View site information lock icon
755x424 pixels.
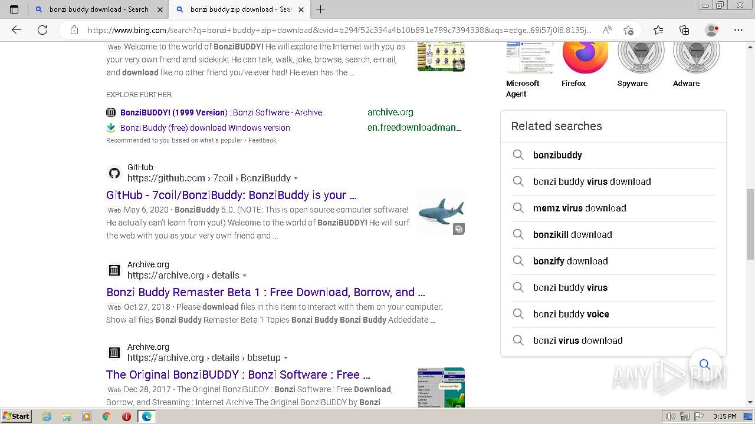pyautogui.click(x=74, y=30)
